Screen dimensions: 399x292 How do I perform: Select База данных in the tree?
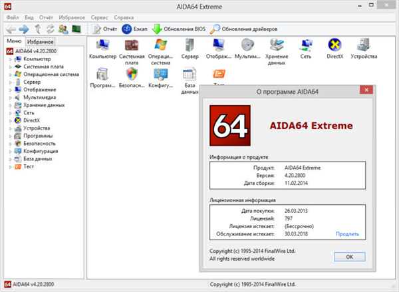38,158
